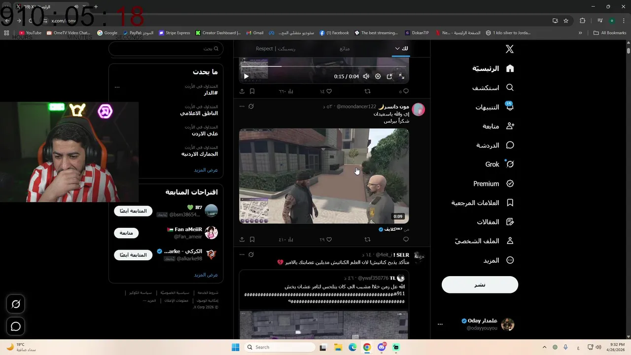Viewport: 631px width, 355px height.
Task: Expand the bookmarks bar overflow chevron
Action: [x=580, y=33]
